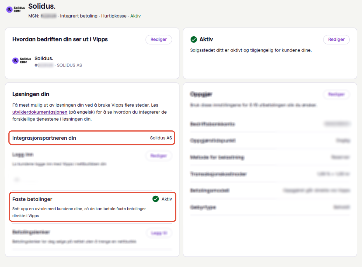Click the Faste betalinger heading
362x267 pixels.
tap(32, 199)
